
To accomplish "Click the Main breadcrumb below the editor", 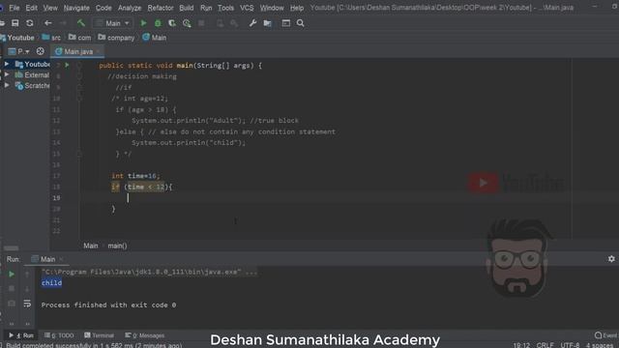I will (x=90, y=246).
